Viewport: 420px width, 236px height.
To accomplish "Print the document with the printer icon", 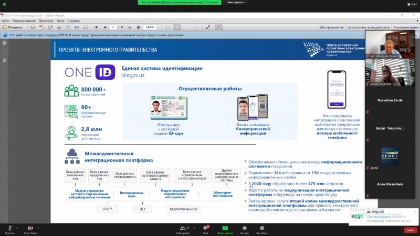I will click(77, 27).
